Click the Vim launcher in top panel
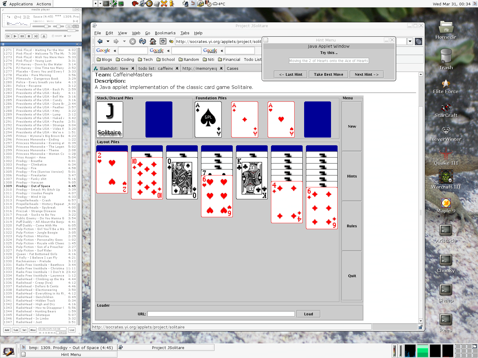The height and width of the screenshot is (358, 478). 114,4
